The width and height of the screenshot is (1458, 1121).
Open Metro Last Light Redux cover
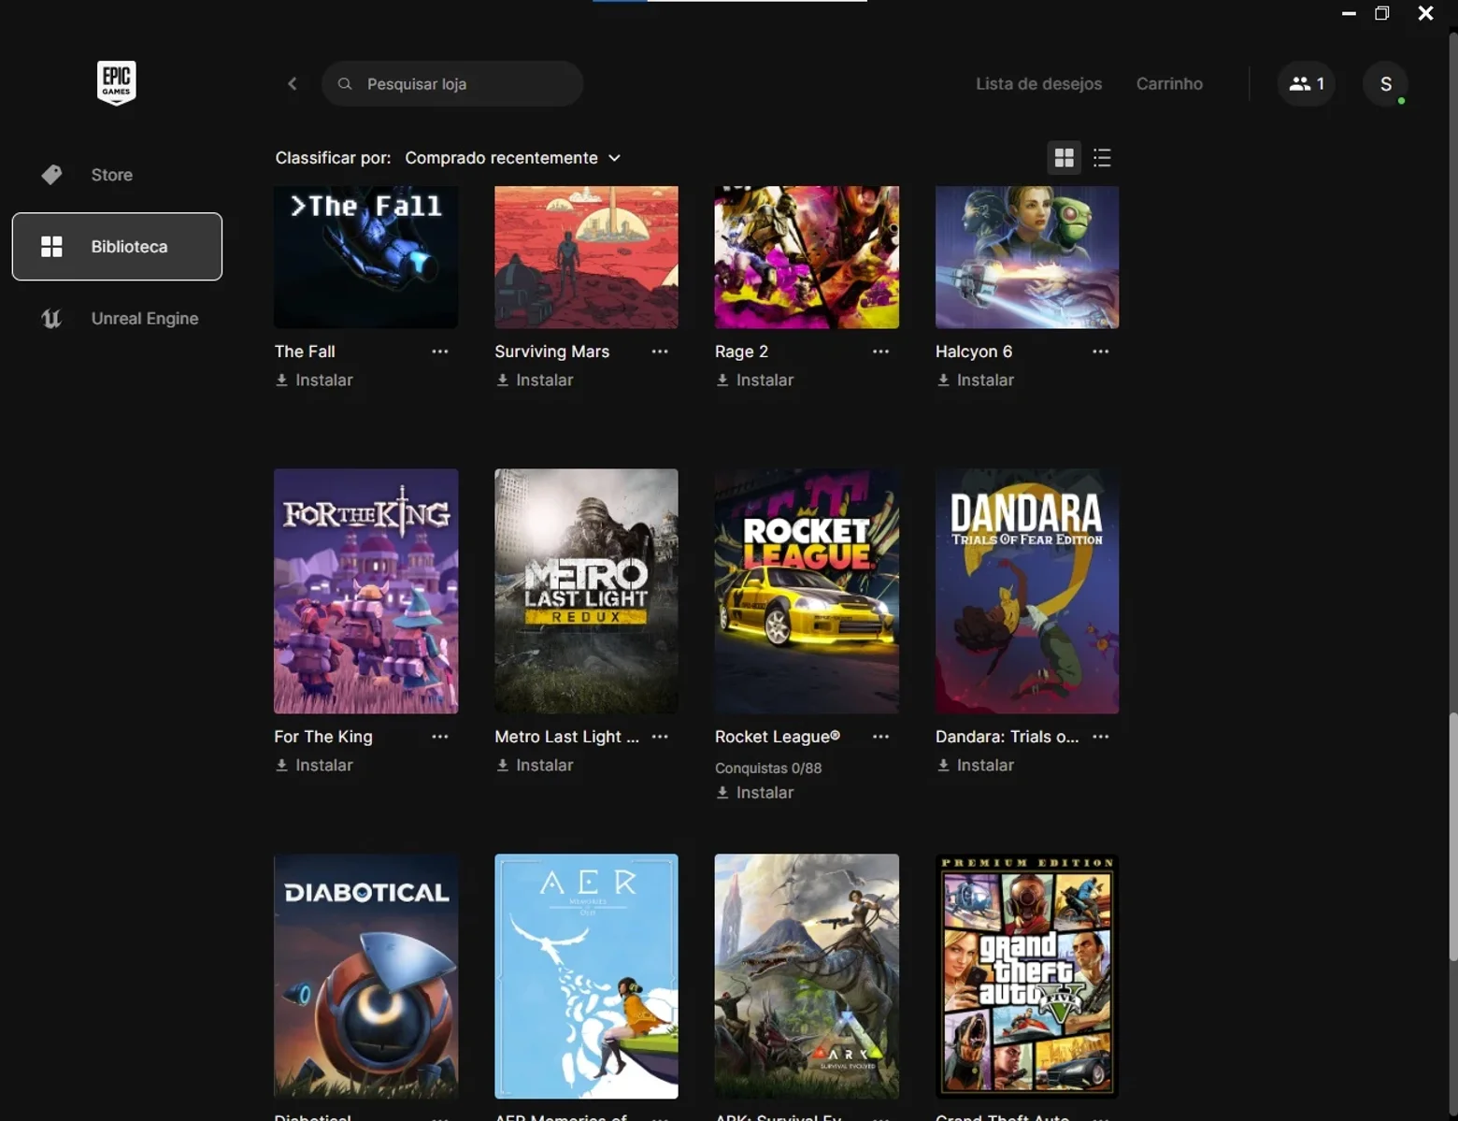click(x=586, y=591)
